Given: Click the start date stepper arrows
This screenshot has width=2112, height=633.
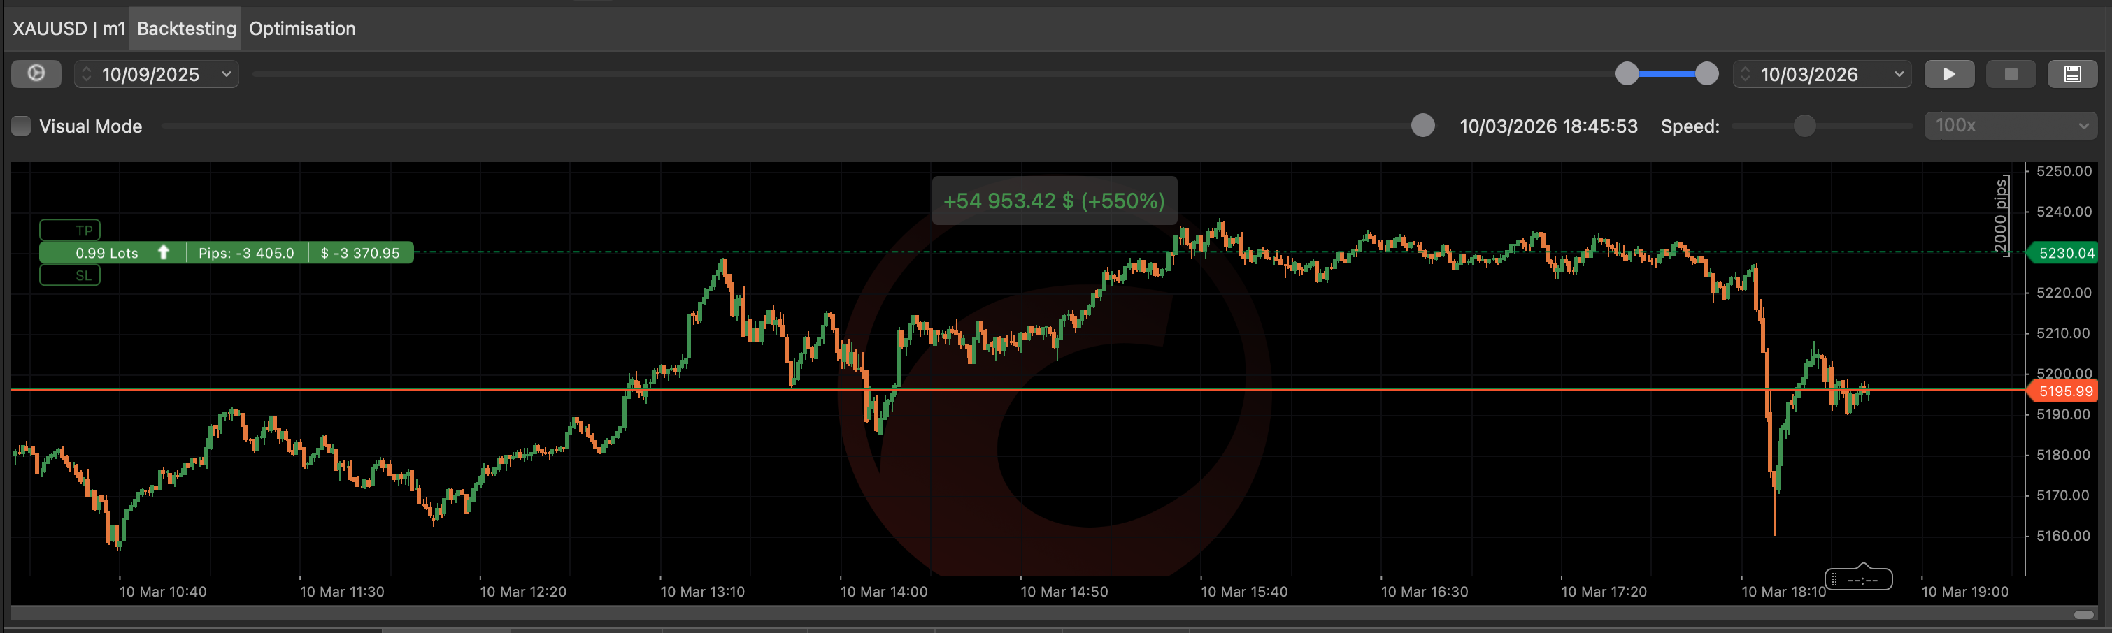Looking at the screenshot, I should [87, 75].
